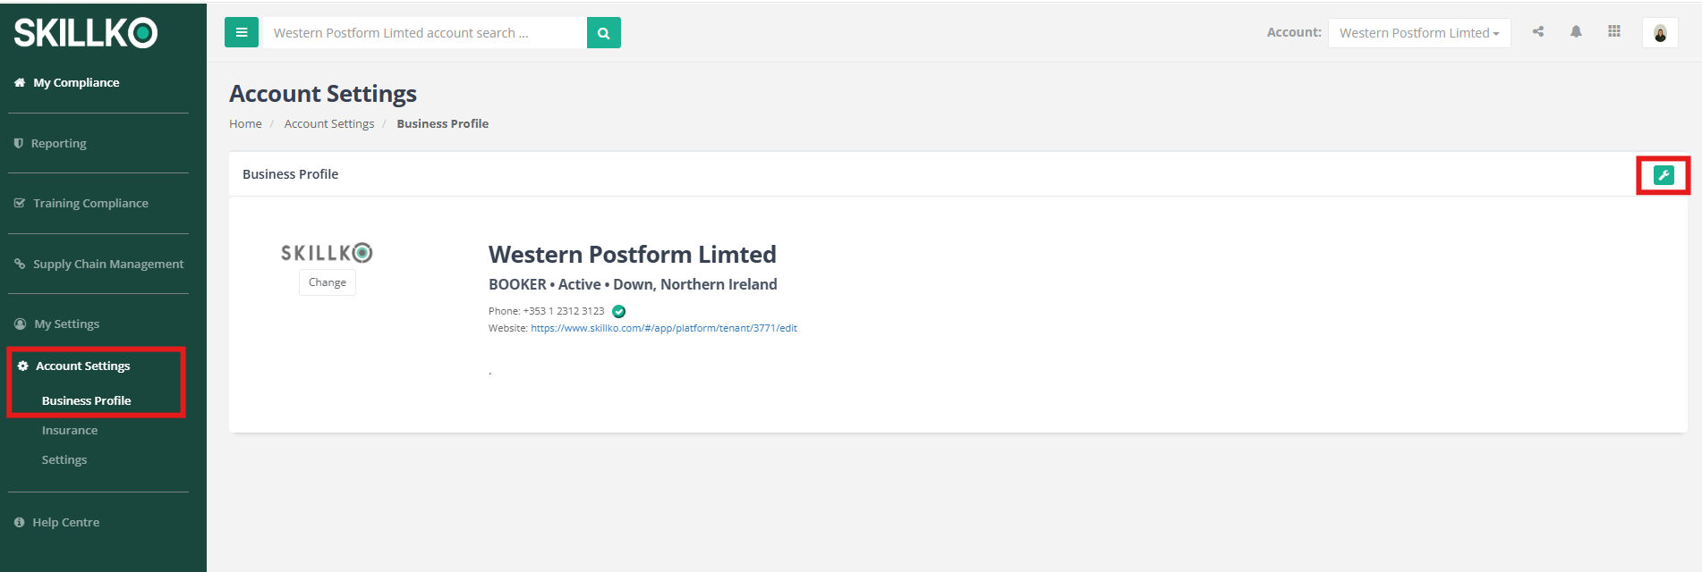Open the notifications bell
The width and height of the screenshot is (1702, 572).
pyautogui.click(x=1576, y=31)
